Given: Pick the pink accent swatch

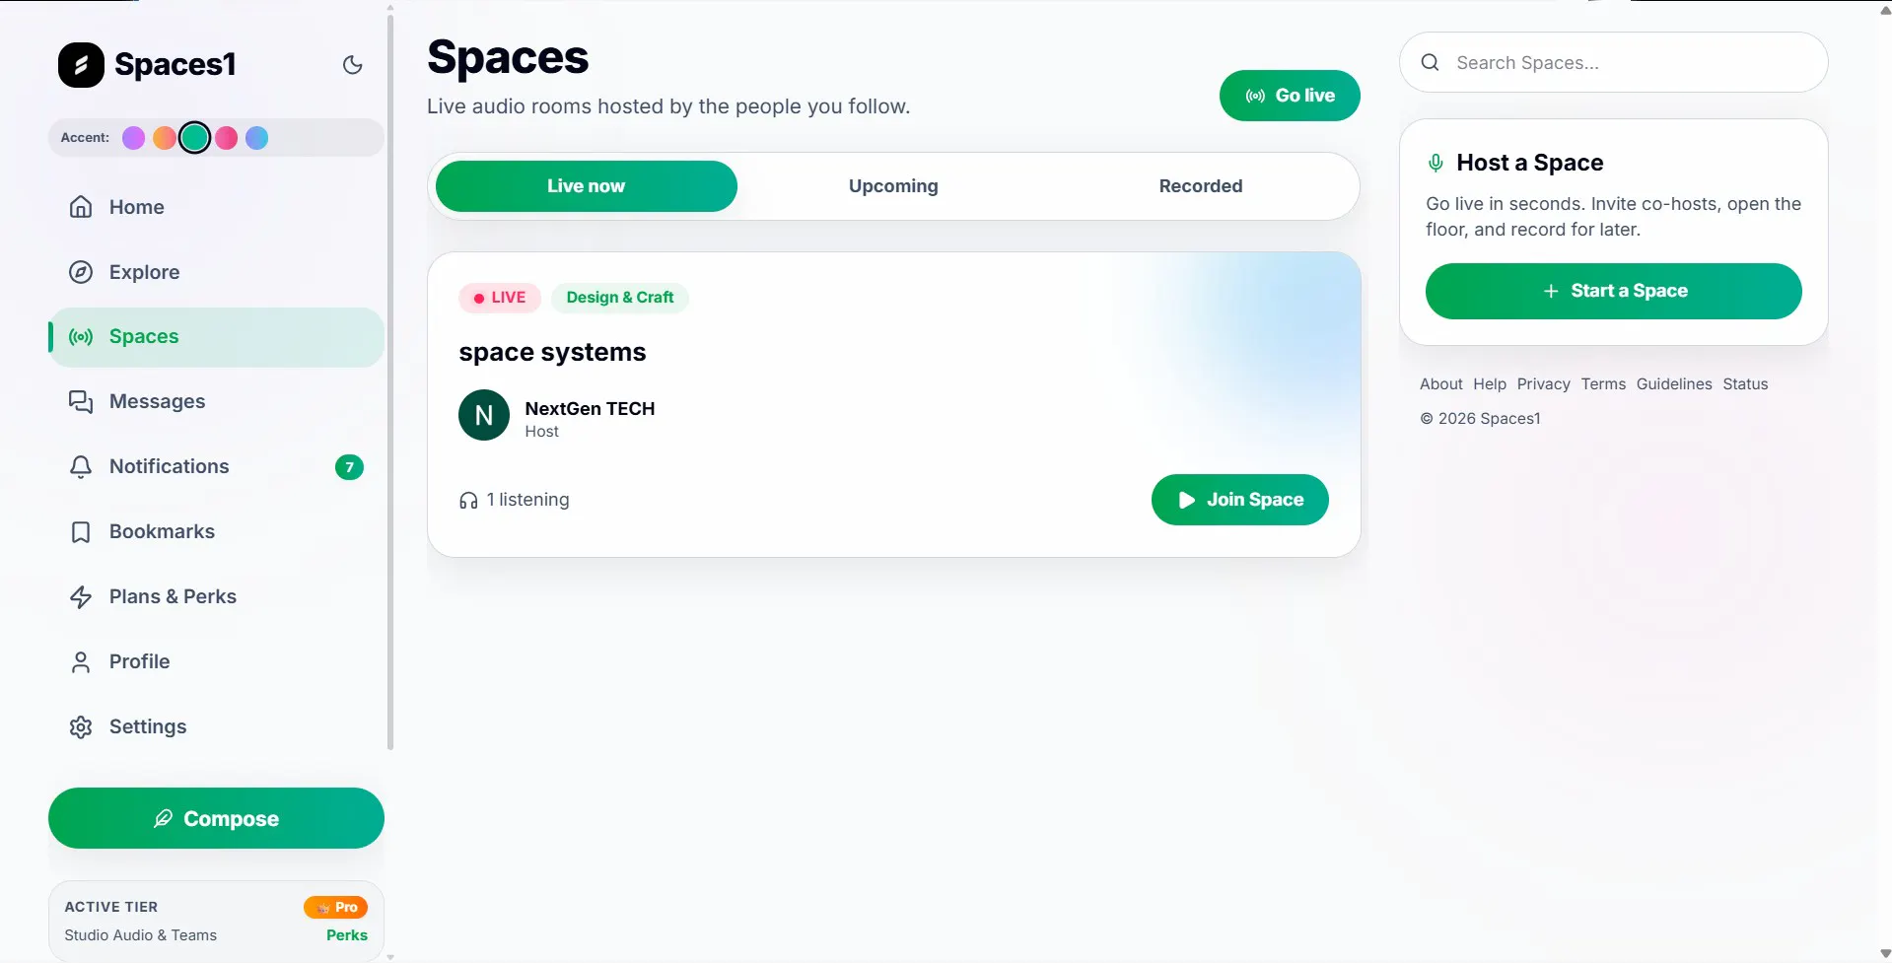Looking at the screenshot, I should point(226,138).
